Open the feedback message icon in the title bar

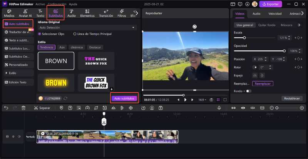tap(240, 4)
